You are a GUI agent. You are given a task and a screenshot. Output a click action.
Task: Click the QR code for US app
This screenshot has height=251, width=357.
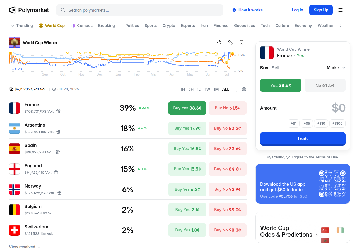pos(332,184)
